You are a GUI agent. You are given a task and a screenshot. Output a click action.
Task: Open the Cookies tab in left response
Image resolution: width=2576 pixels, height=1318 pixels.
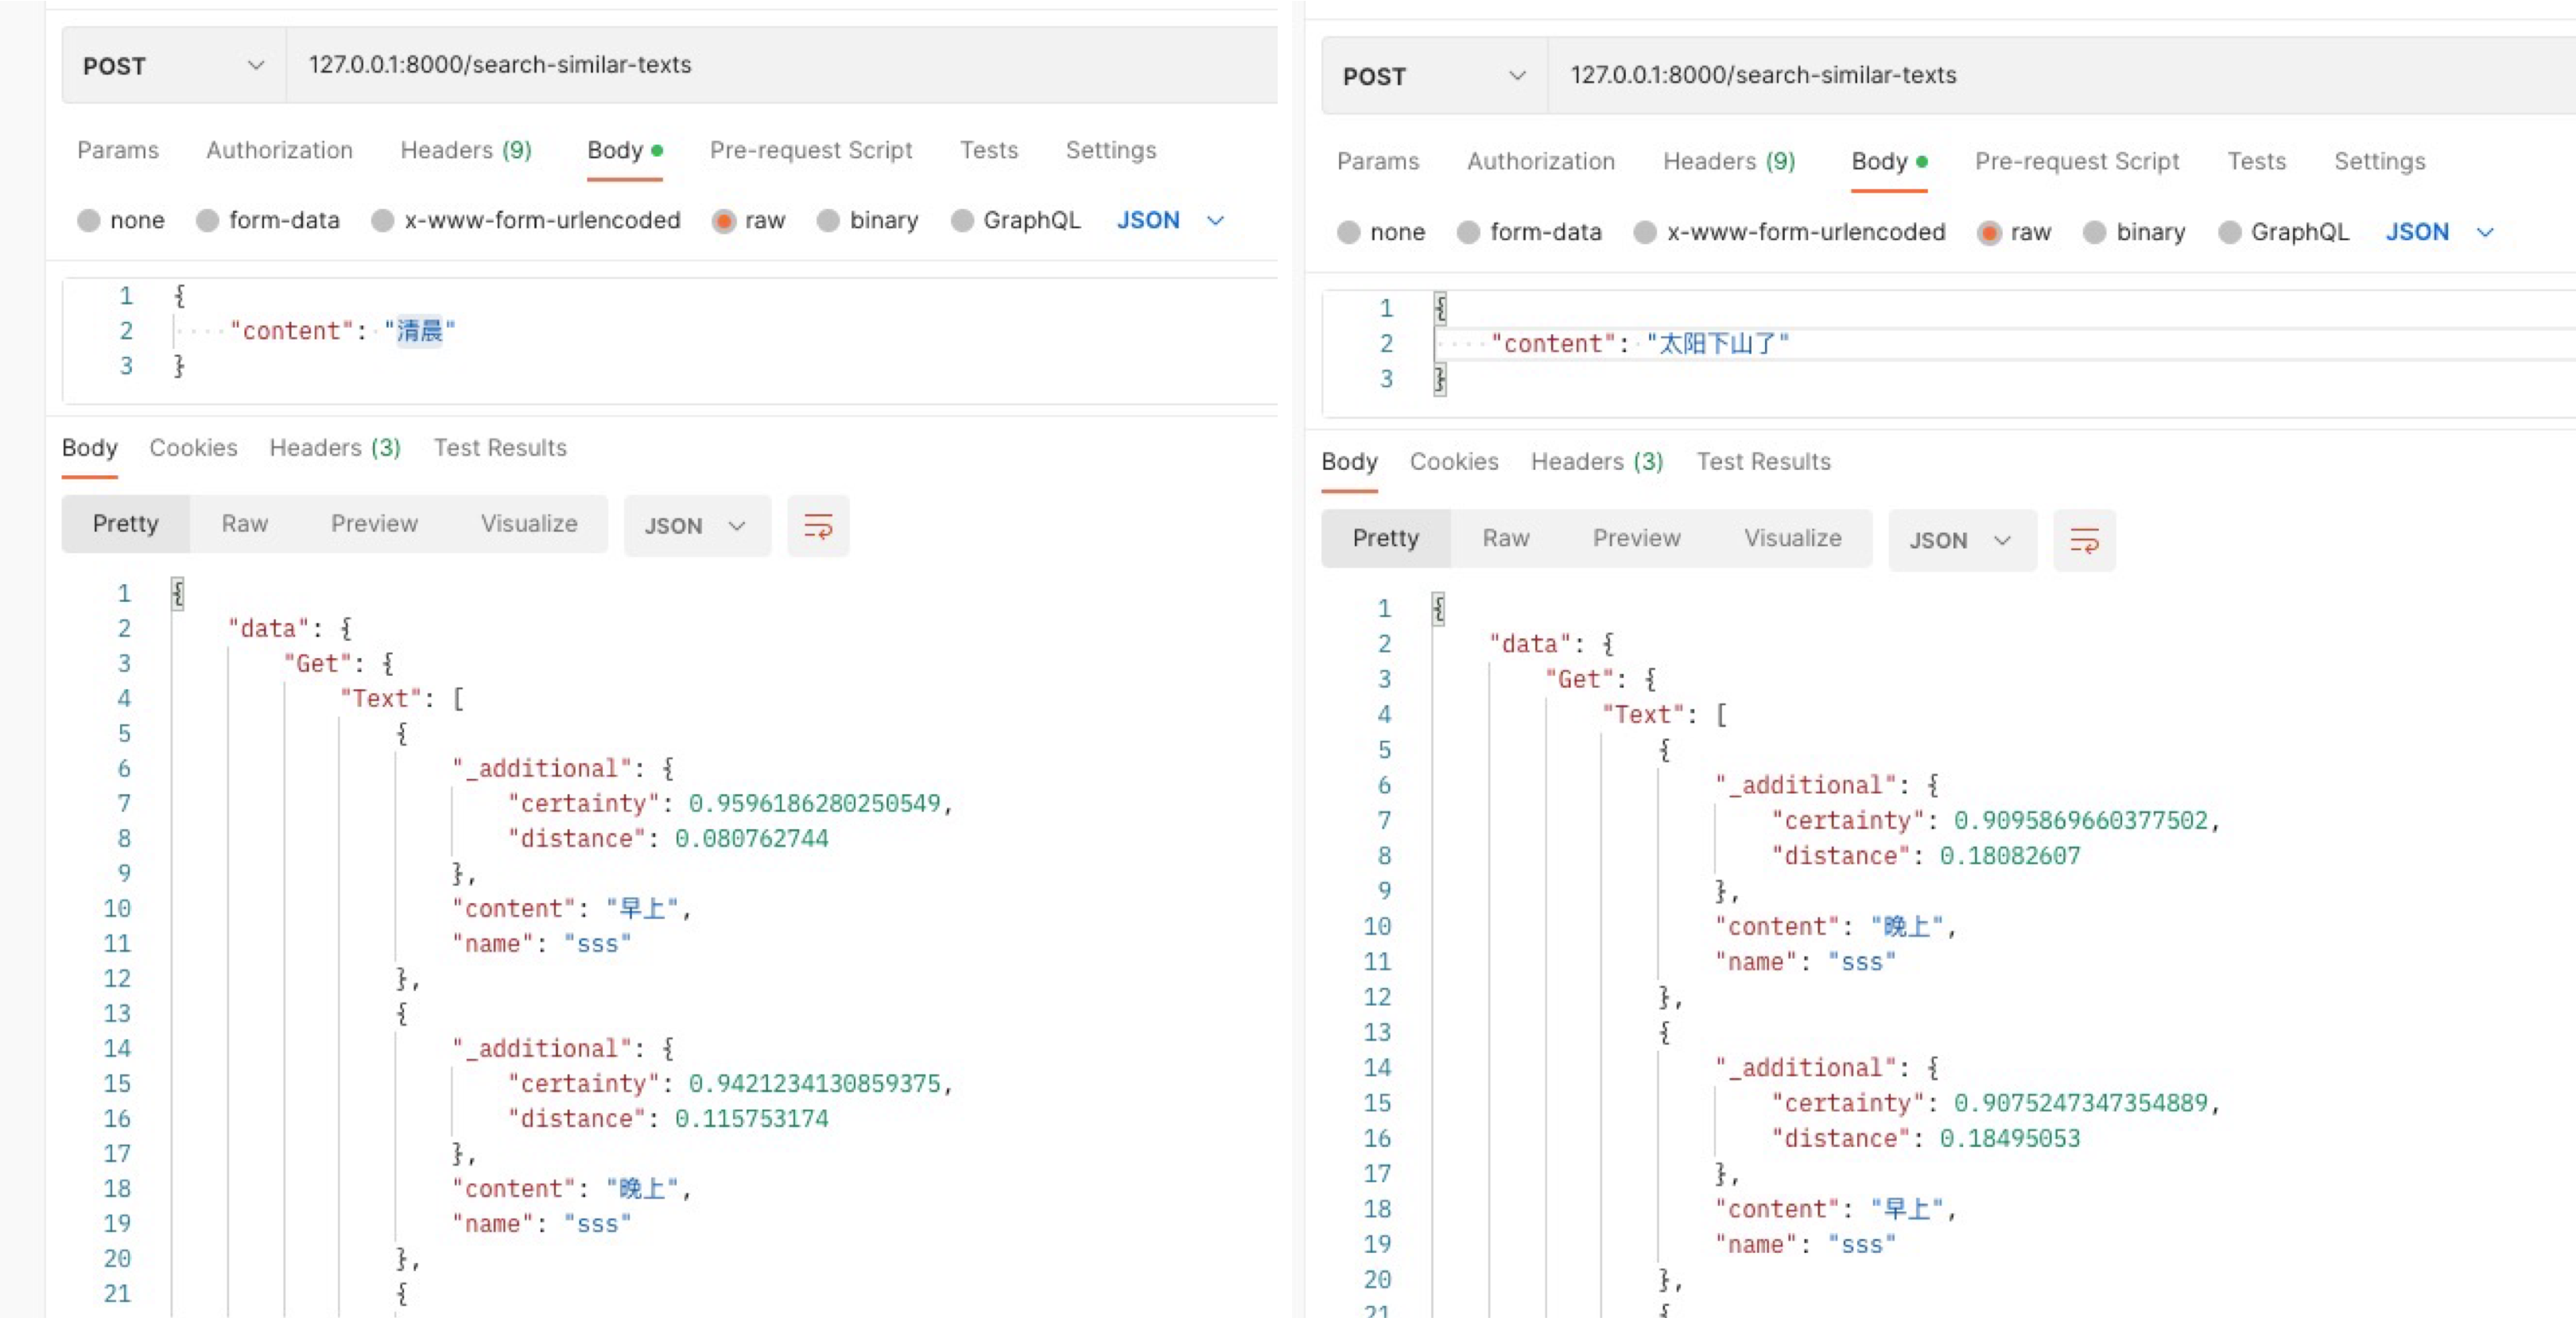tap(193, 447)
